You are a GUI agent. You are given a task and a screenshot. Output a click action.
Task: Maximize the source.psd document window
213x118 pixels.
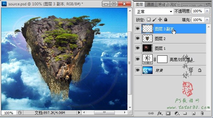(x=114, y=4)
